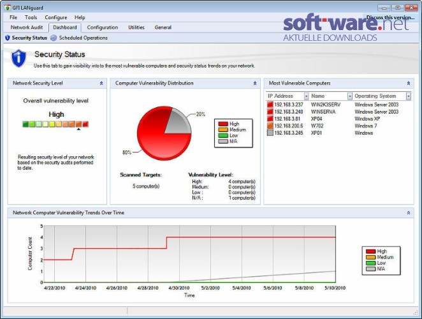Open the Name column filter dropdown
422x319 pixels.
tap(349, 96)
